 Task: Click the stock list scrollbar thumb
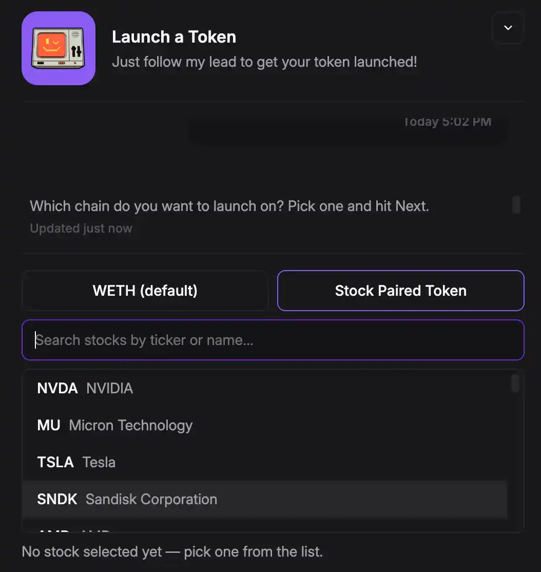[515, 384]
